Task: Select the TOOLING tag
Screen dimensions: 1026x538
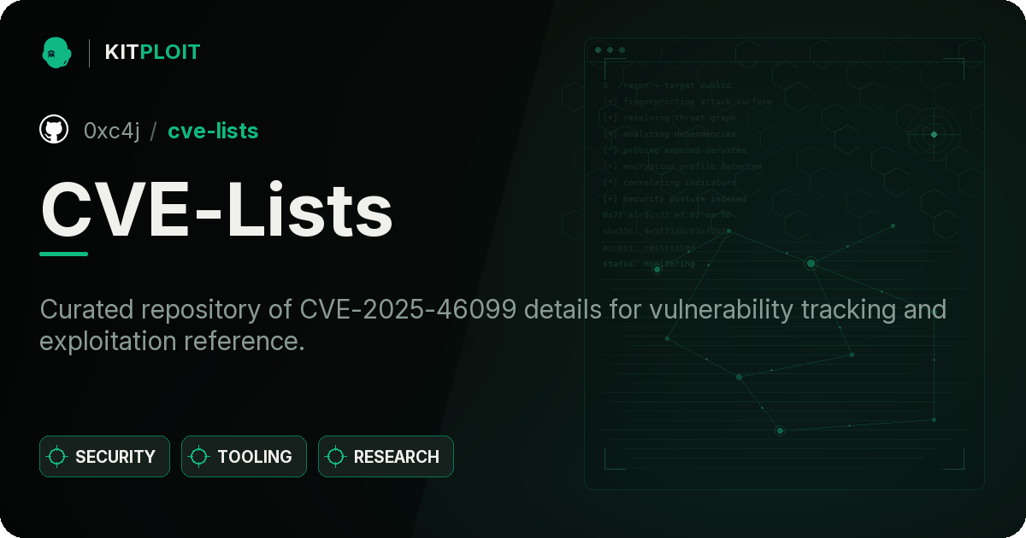Action: click(x=244, y=457)
